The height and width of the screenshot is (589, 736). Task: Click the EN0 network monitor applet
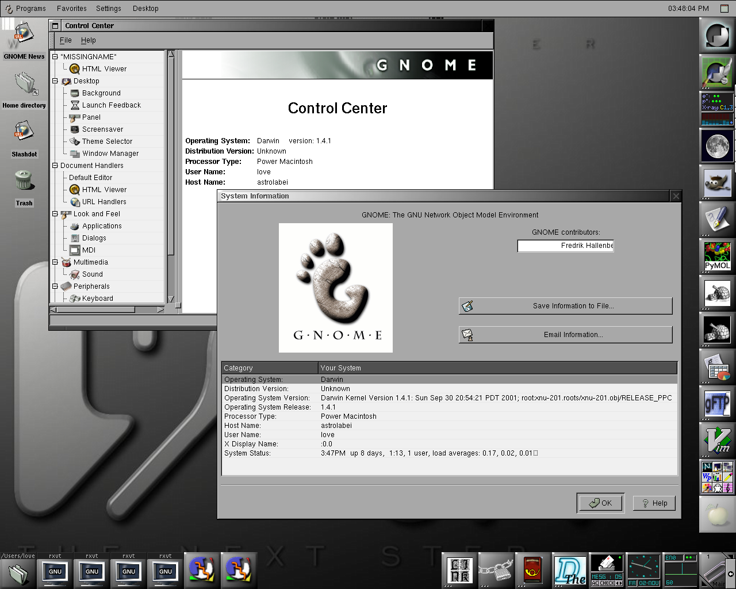(680, 571)
